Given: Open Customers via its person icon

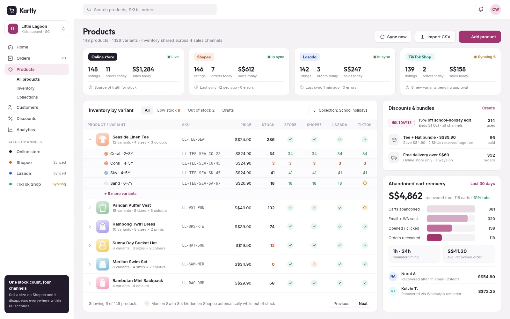Looking at the screenshot, I should coord(10,107).
